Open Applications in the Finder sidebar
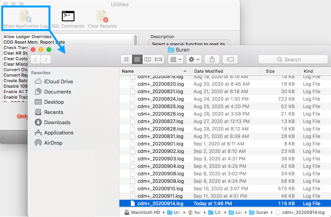331x217 pixels. click(59, 132)
